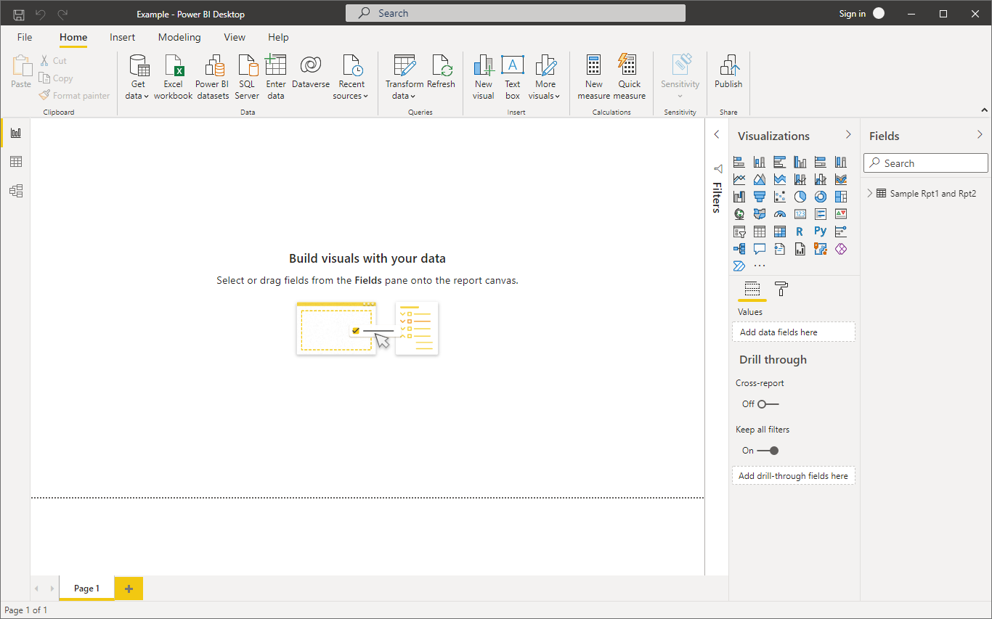This screenshot has width=992, height=619.
Task: Switch to the Insert ribbon tab
Action: pyautogui.click(x=123, y=37)
